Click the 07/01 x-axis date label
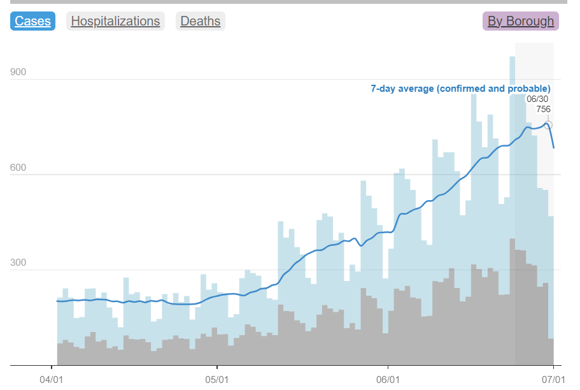Image resolution: width=580 pixels, height=390 pixels. click(x=553, y=379)
